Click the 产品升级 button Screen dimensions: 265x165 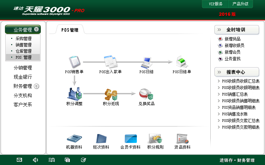[241, 4]
